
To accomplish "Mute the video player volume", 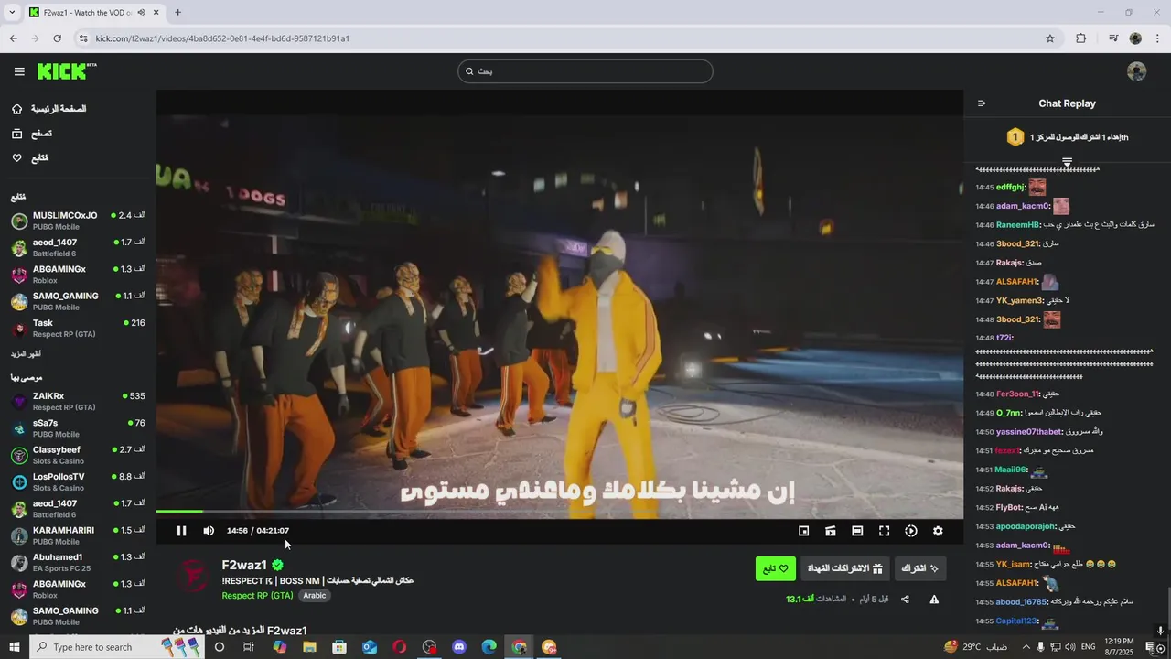I will tap(209, 531).
